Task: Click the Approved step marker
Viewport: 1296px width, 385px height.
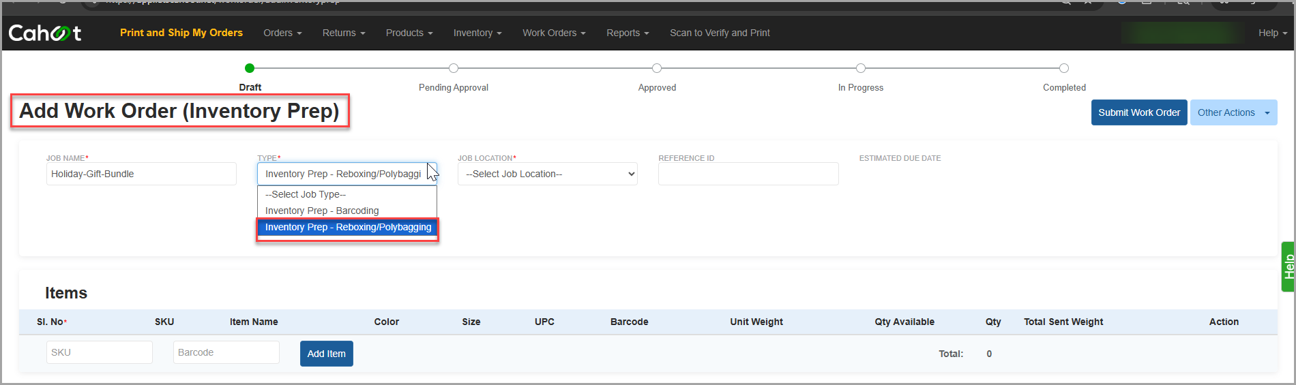Action: (x=657, y=68)
